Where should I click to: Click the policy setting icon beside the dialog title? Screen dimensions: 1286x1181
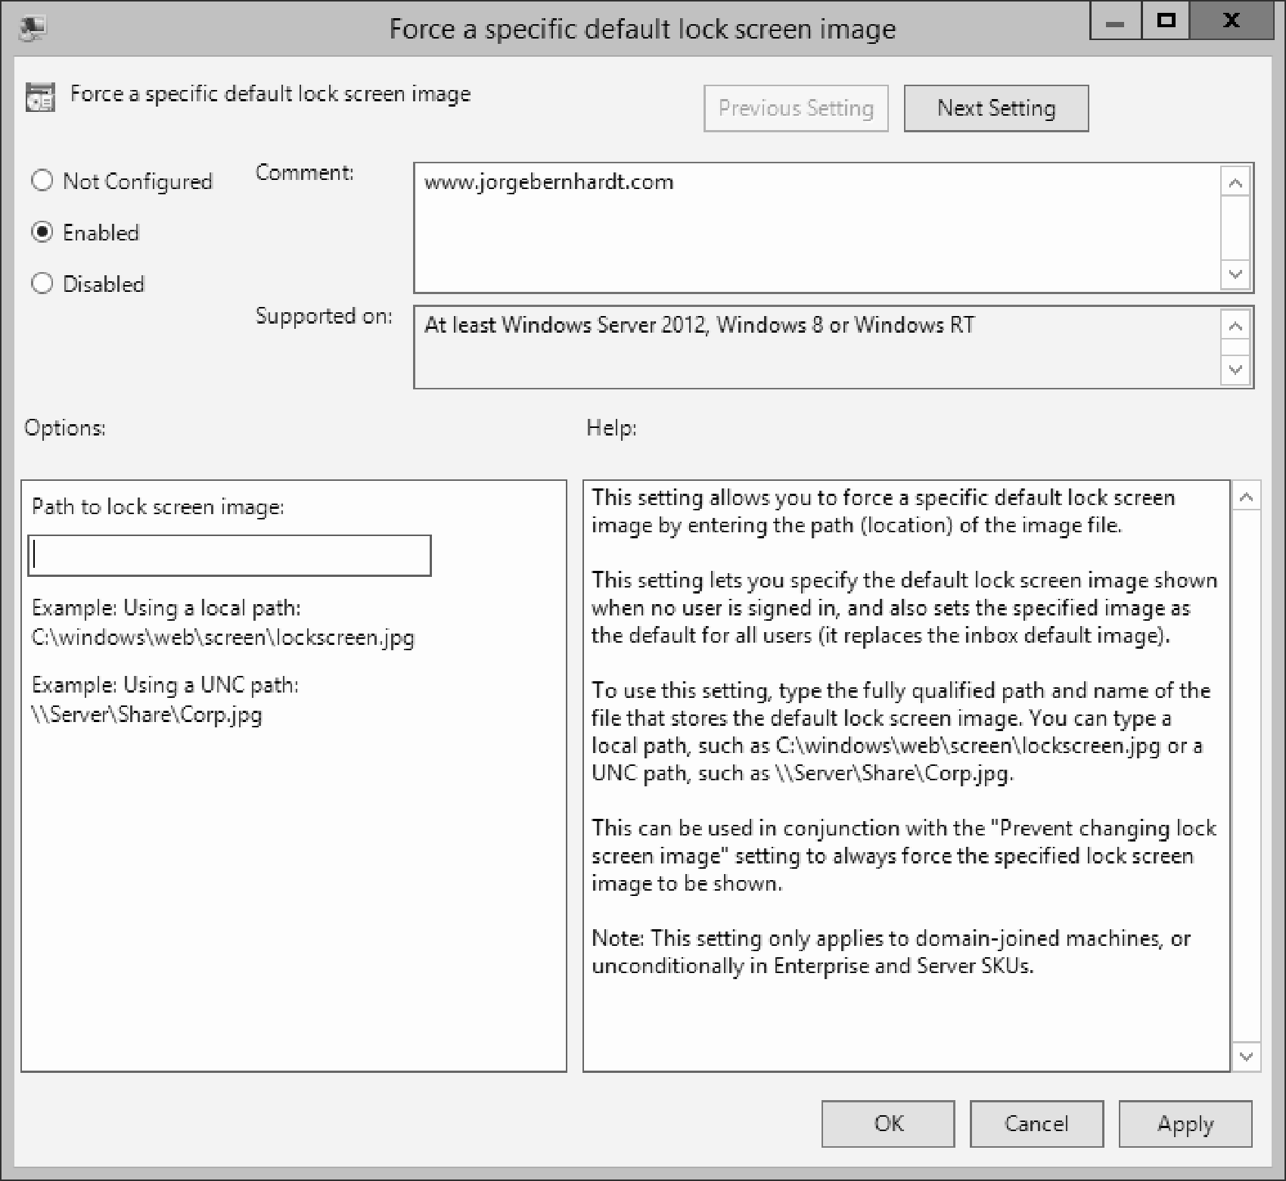pos(39,98)
